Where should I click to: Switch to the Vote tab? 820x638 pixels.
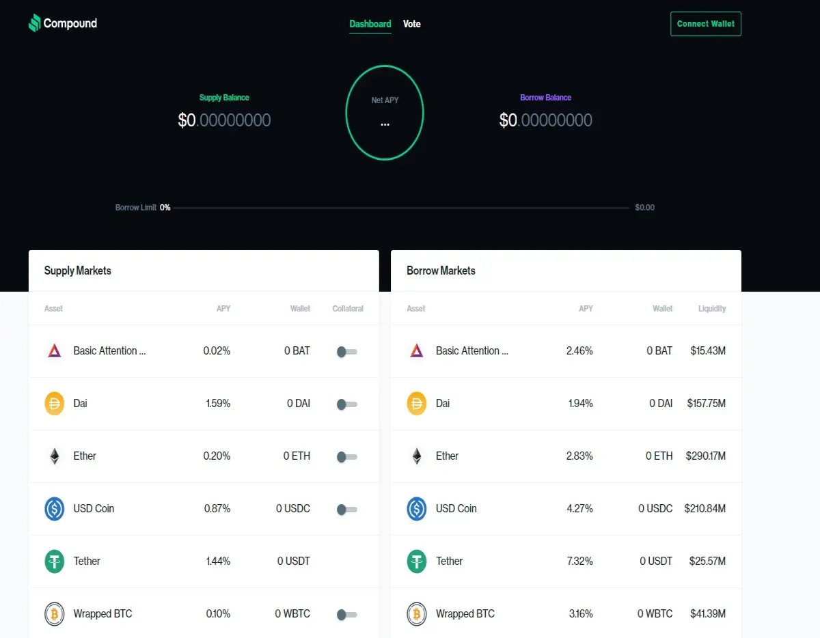coord(411,24)
